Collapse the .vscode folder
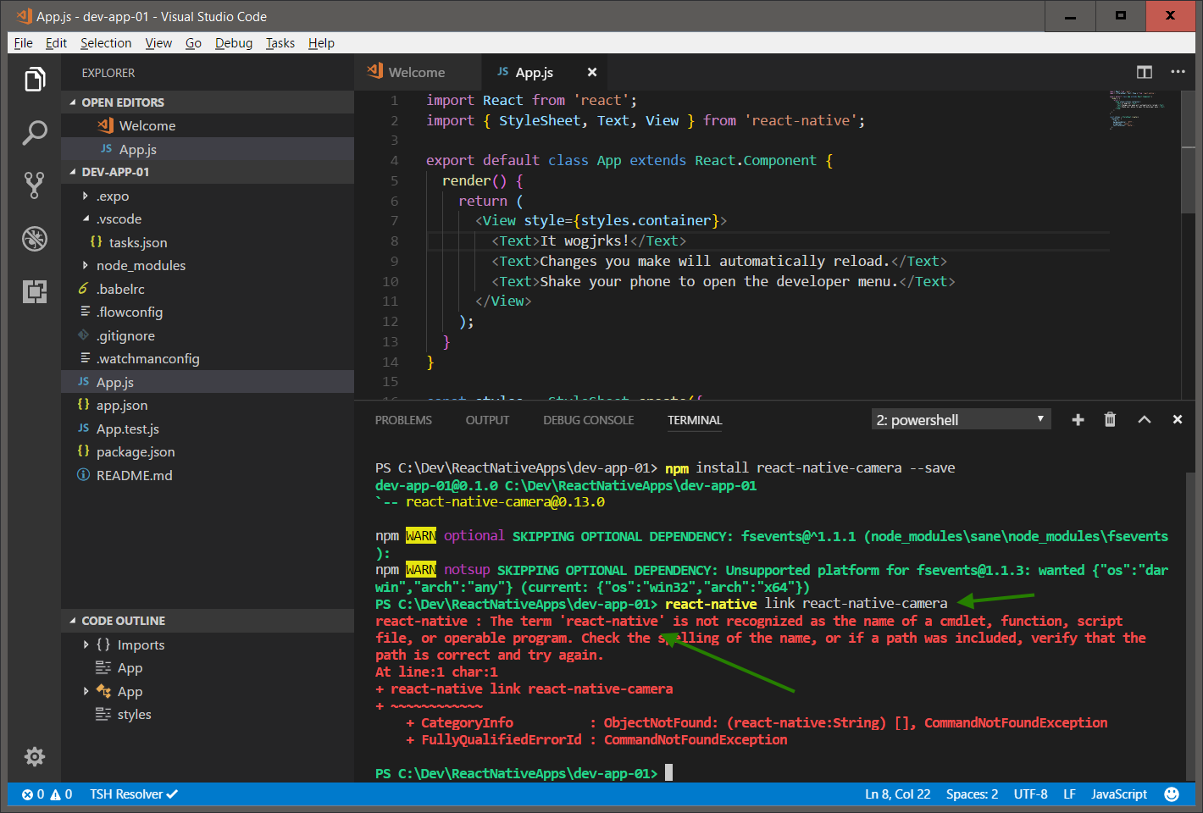The image size is (1203, 813). pyautogui.click(x=86, y=218)
